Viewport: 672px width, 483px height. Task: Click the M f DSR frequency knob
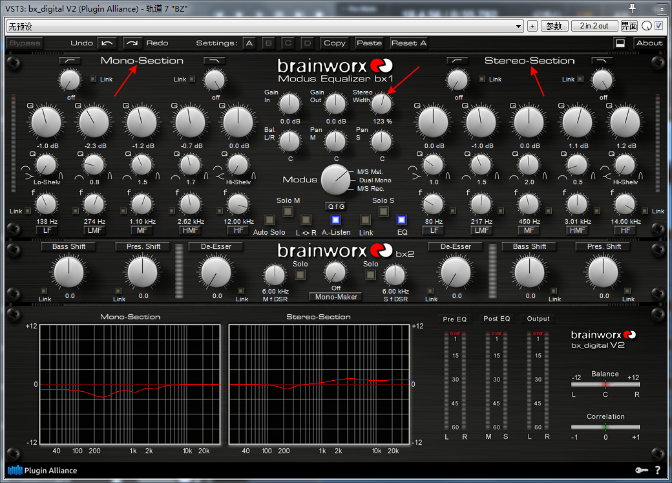(275, 275)
